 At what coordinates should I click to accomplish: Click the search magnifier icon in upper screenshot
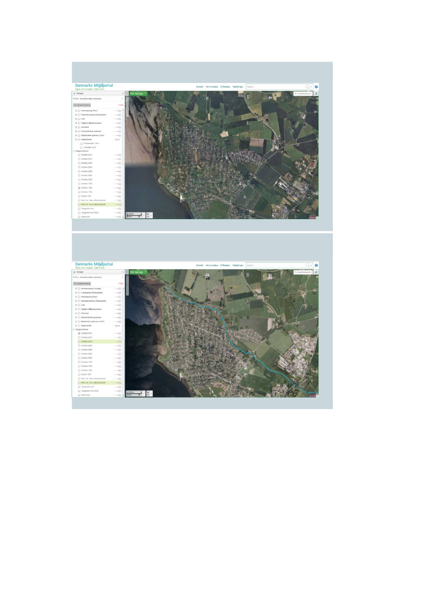(x=307, y=87)
